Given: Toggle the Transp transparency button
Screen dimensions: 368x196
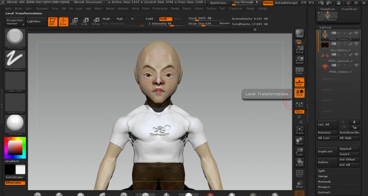Looking at the screenshot, I should pyautogui.click(x=299, y=184).
